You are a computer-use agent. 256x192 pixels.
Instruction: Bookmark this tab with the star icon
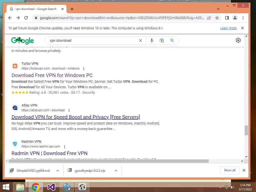217,18
